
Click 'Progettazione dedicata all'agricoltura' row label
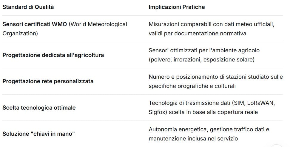[53, 55]
